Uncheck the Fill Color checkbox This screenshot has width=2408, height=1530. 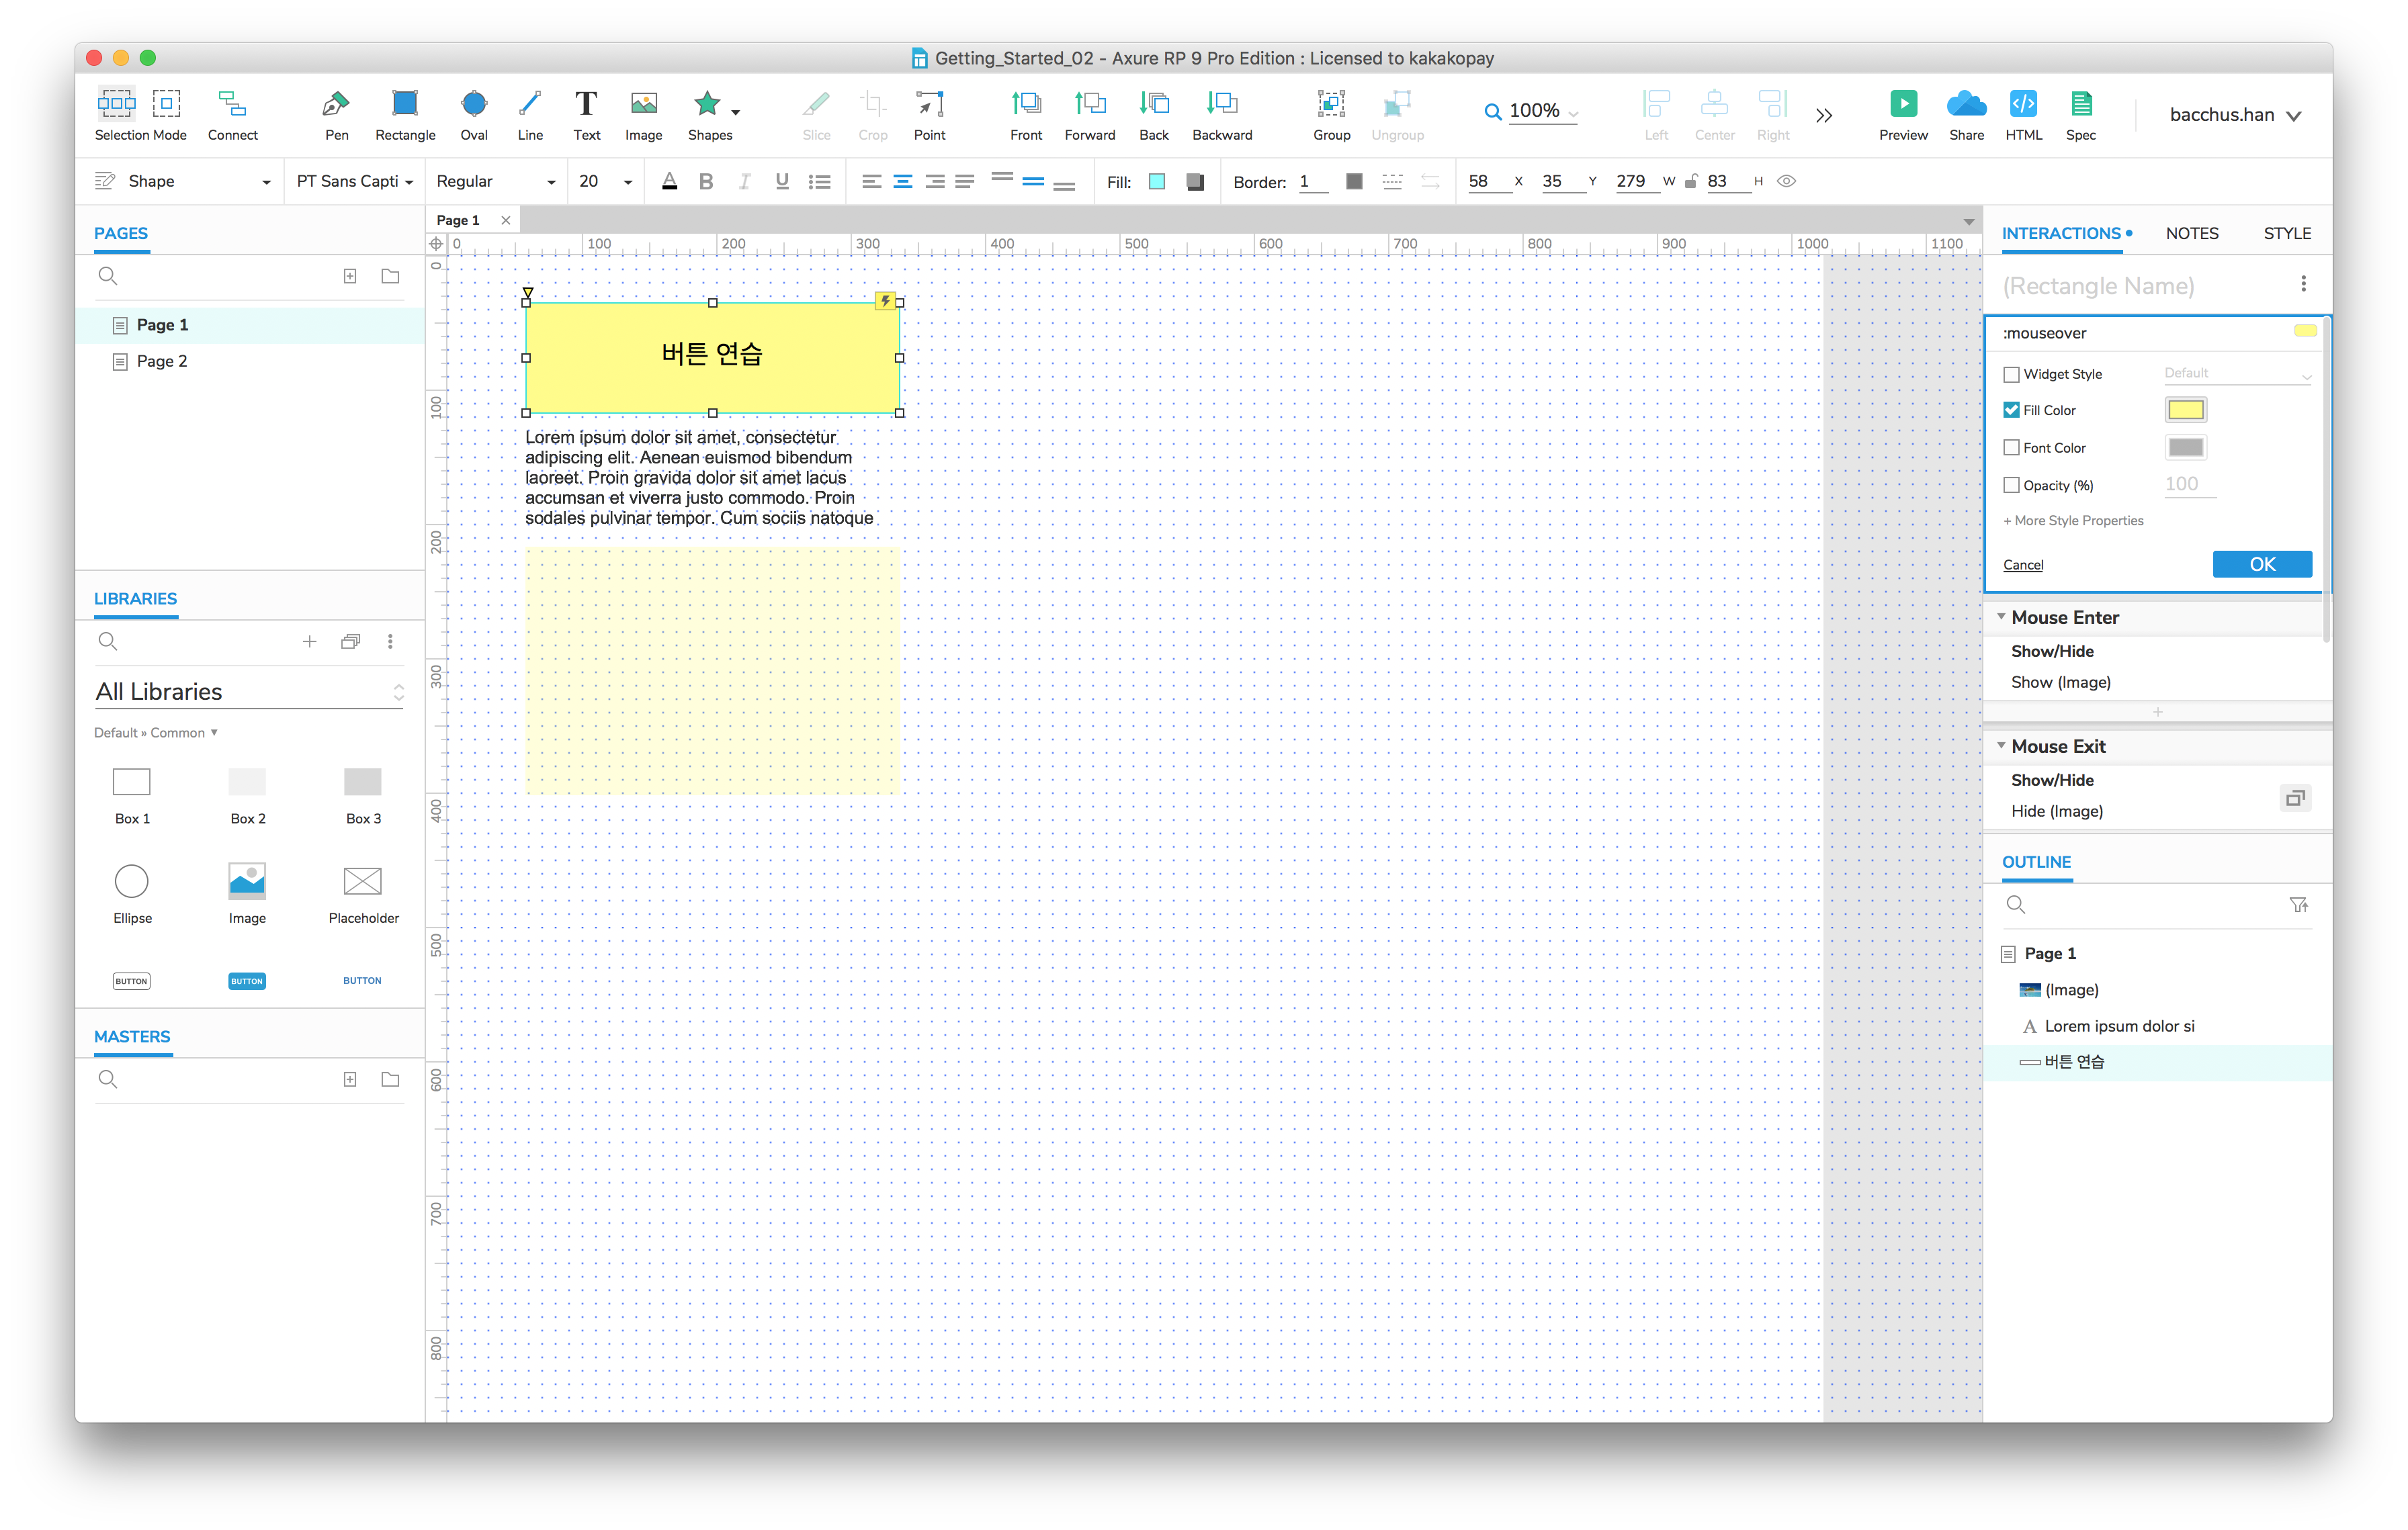click(2011, 411)
